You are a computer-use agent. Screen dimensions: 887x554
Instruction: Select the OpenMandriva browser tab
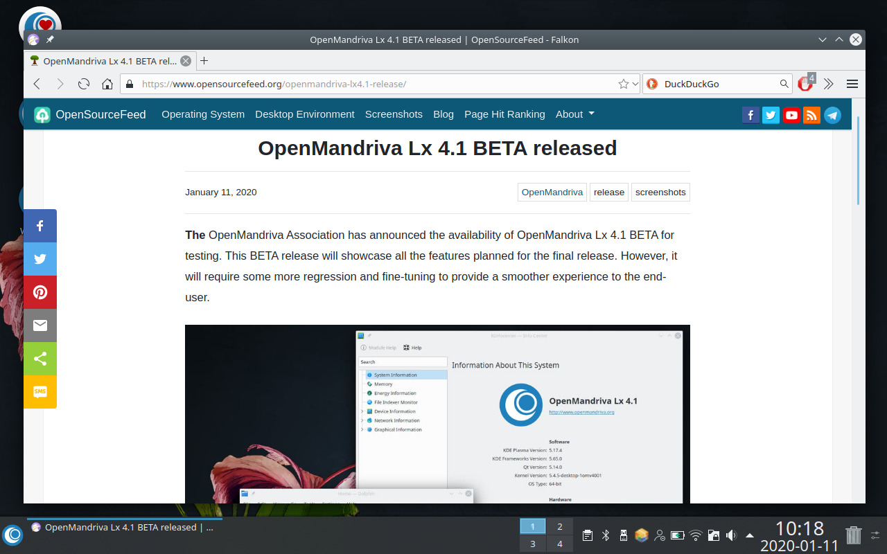(104, 61)
